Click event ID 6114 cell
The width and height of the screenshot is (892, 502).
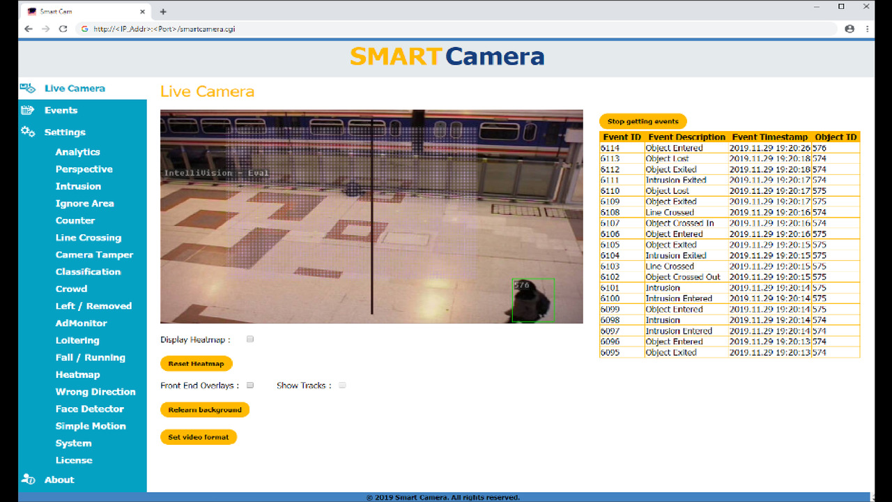(622, 148)
